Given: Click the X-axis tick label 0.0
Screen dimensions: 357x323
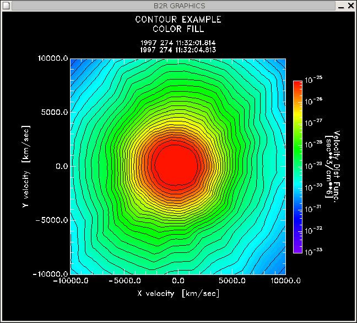Looking at the screenshot, I should tap(178, 281).
